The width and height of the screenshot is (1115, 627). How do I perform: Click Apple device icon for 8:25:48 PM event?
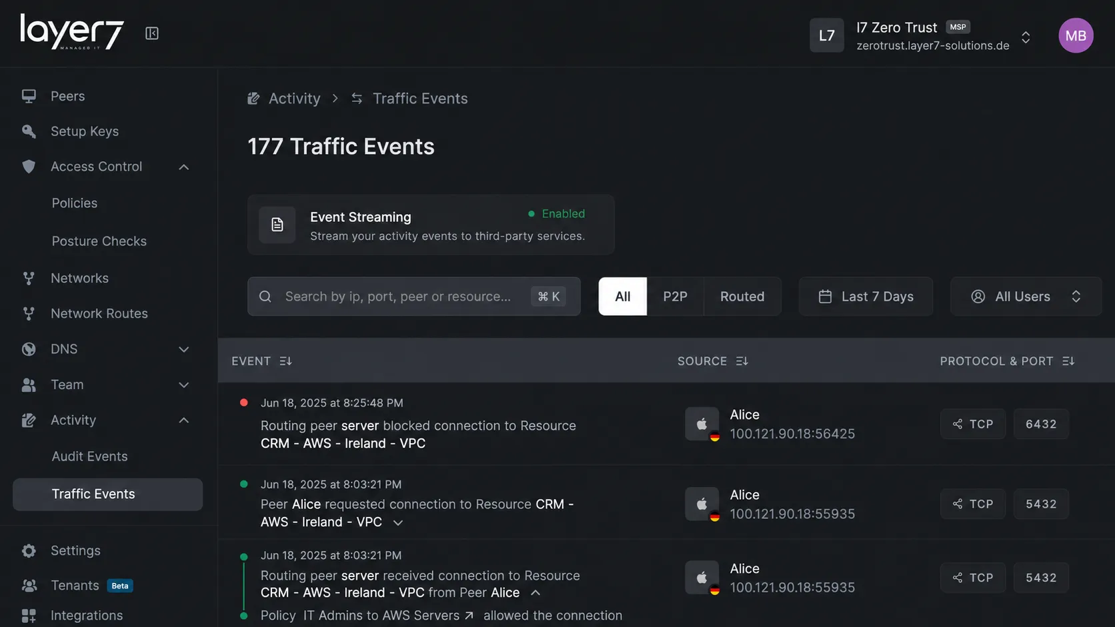[702, 424]
